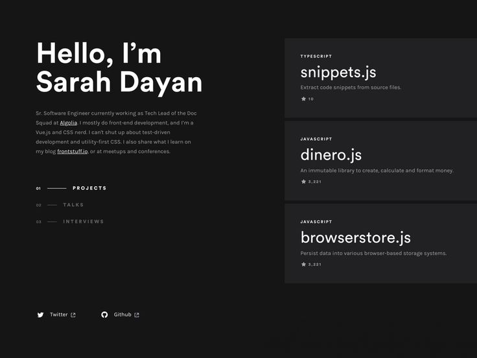Click external link icon next to Github
Screen dimensions: 477x358
(137, 315)
